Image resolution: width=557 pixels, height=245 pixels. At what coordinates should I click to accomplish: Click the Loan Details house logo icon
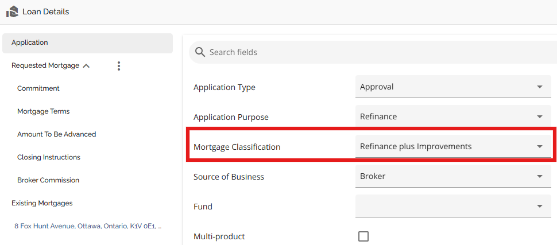[x=11, y=11]
